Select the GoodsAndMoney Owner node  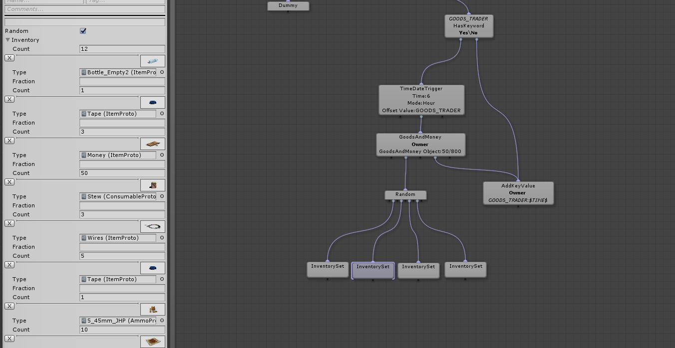click(420, 145)
